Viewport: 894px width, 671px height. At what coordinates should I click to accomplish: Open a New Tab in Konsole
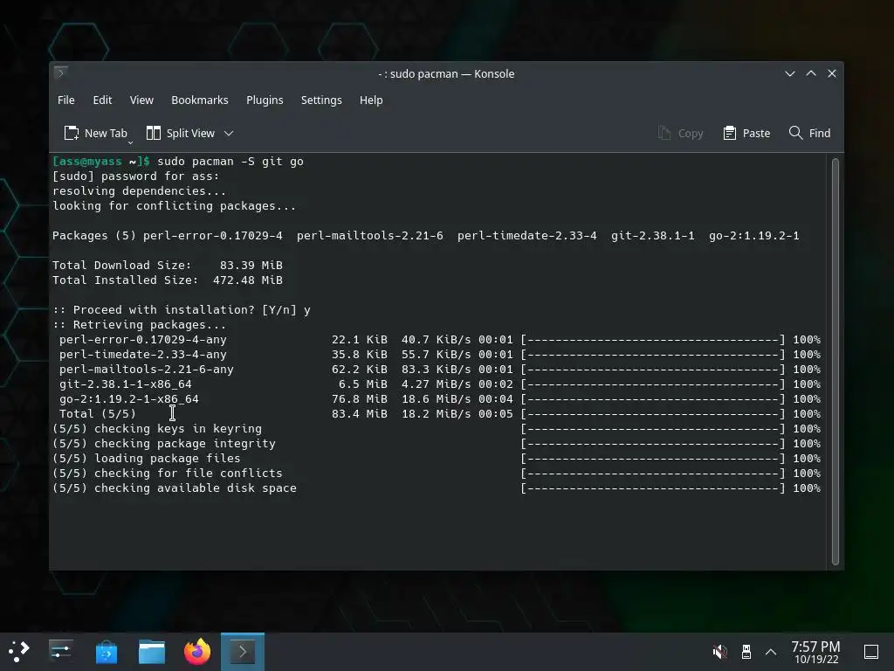(95, 133)
